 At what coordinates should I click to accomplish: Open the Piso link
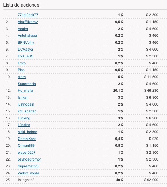(21, 70)
